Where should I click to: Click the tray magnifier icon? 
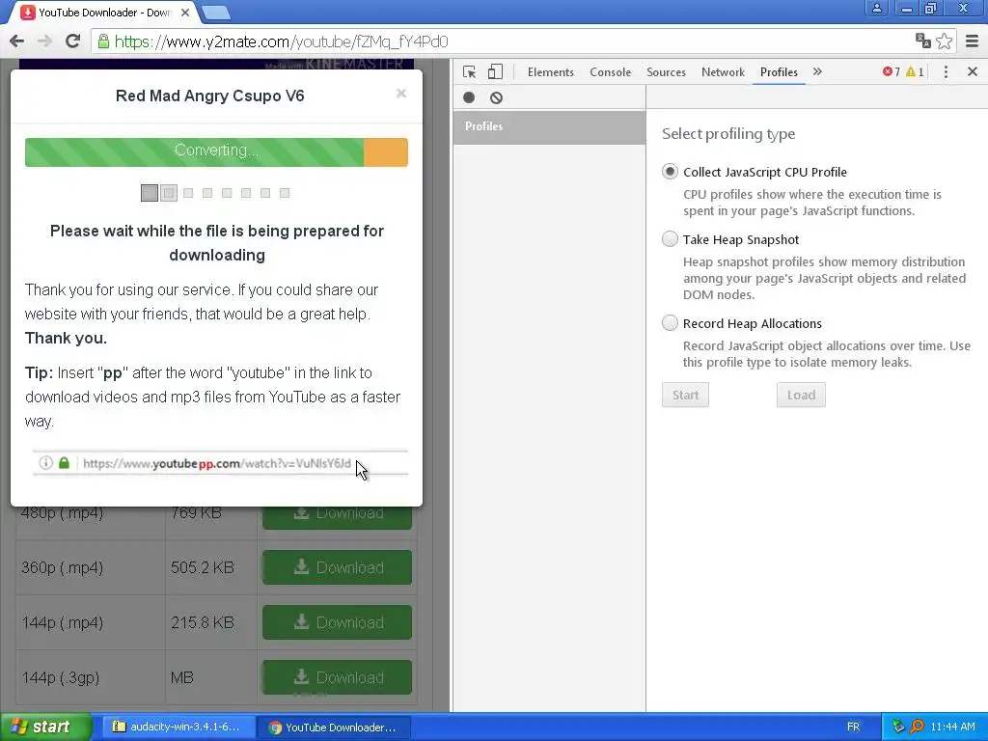pyautogui.click(x=917, y=727)
